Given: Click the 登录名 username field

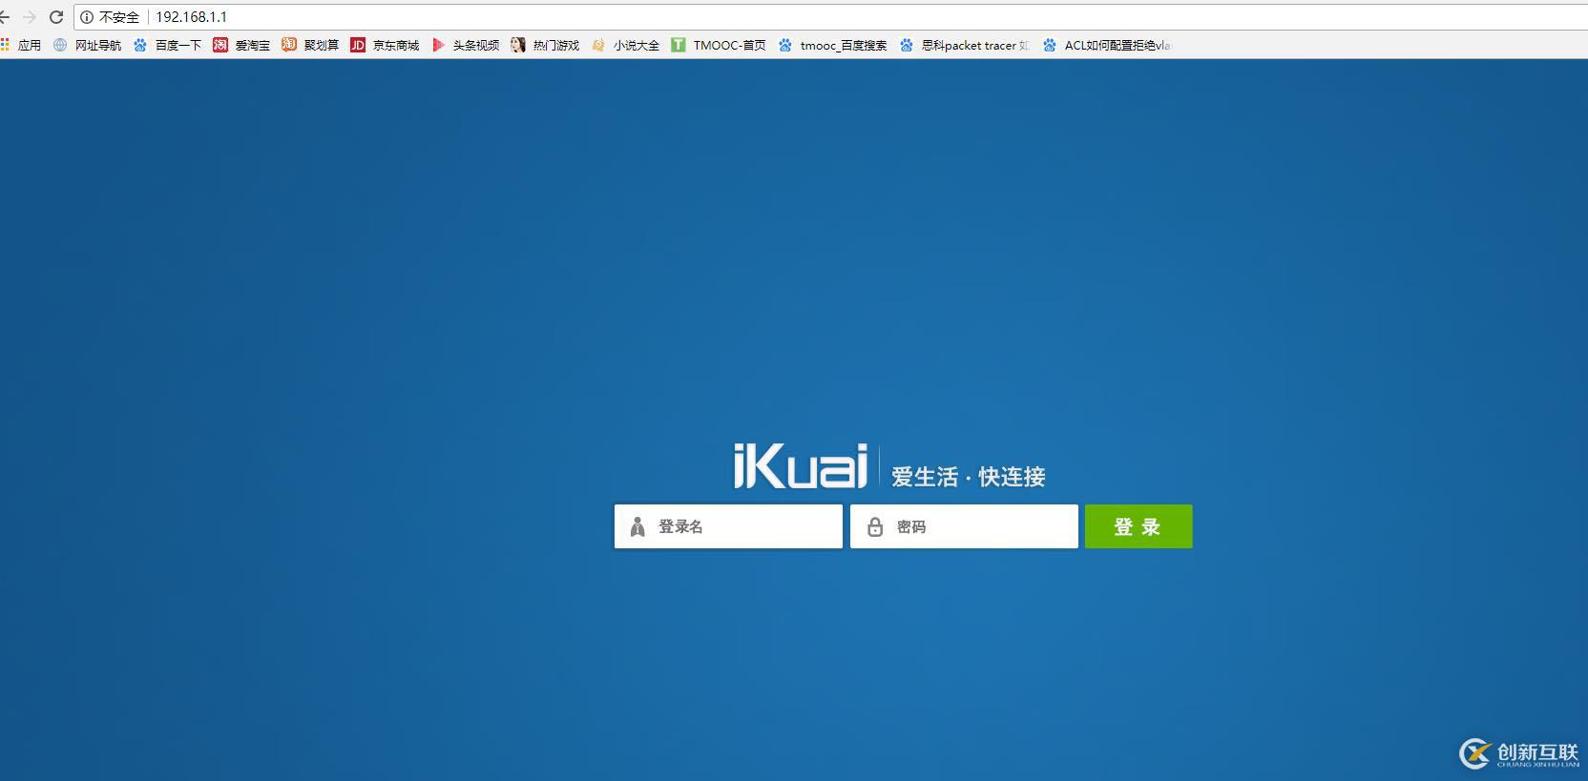Looking at the screenshot, I should click(x=728, y=526).
